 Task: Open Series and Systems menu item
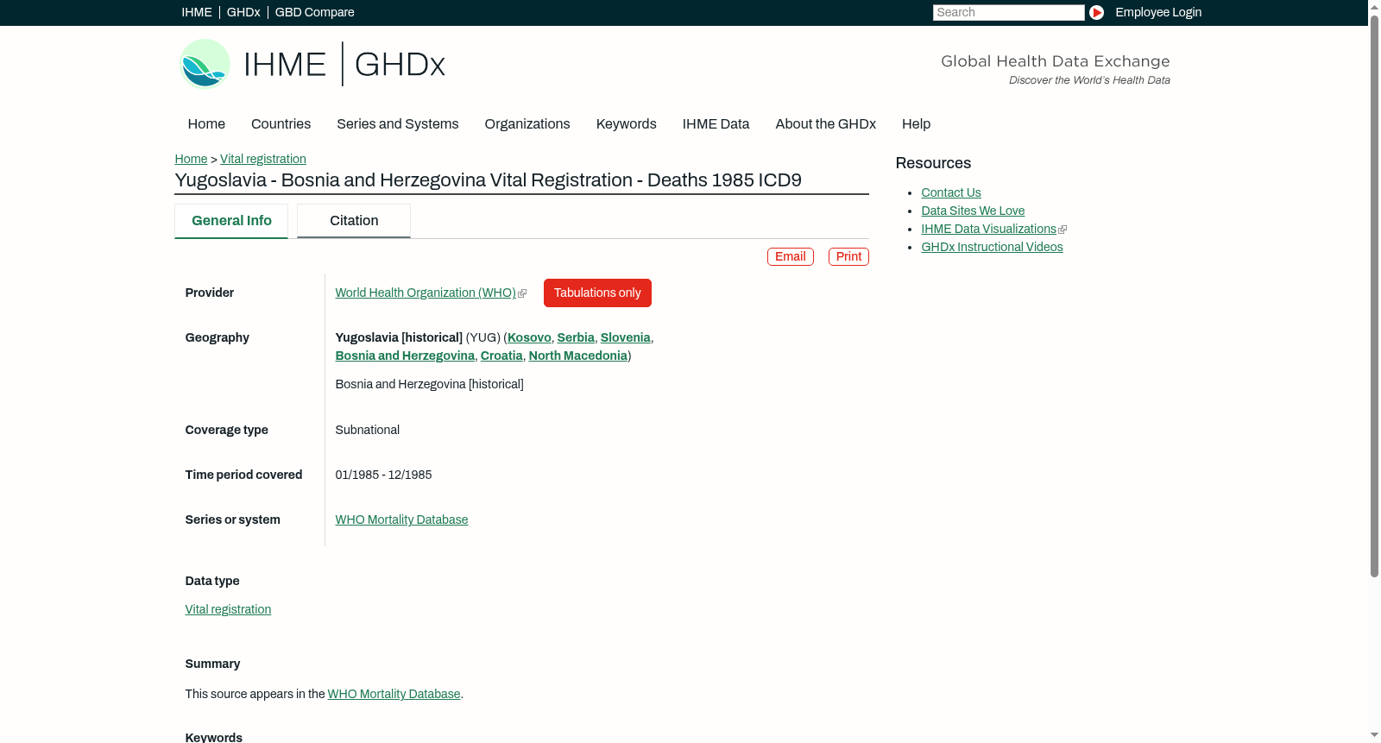[397, 124]
